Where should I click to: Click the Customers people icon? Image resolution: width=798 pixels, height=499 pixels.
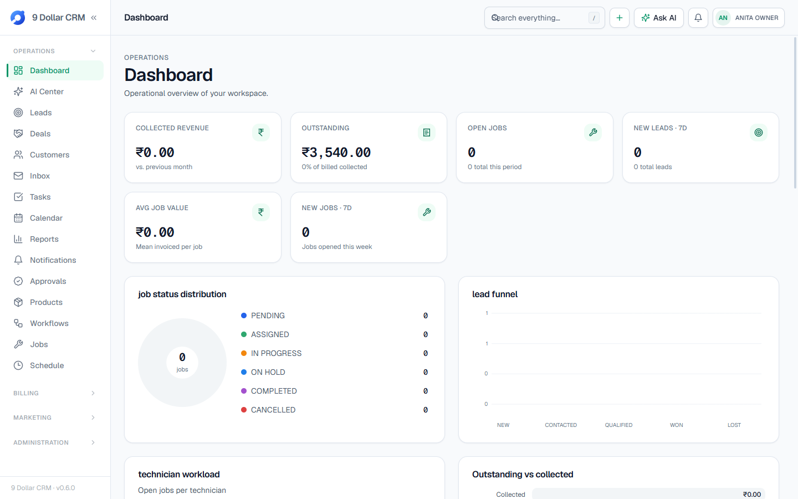pos(18,155)
